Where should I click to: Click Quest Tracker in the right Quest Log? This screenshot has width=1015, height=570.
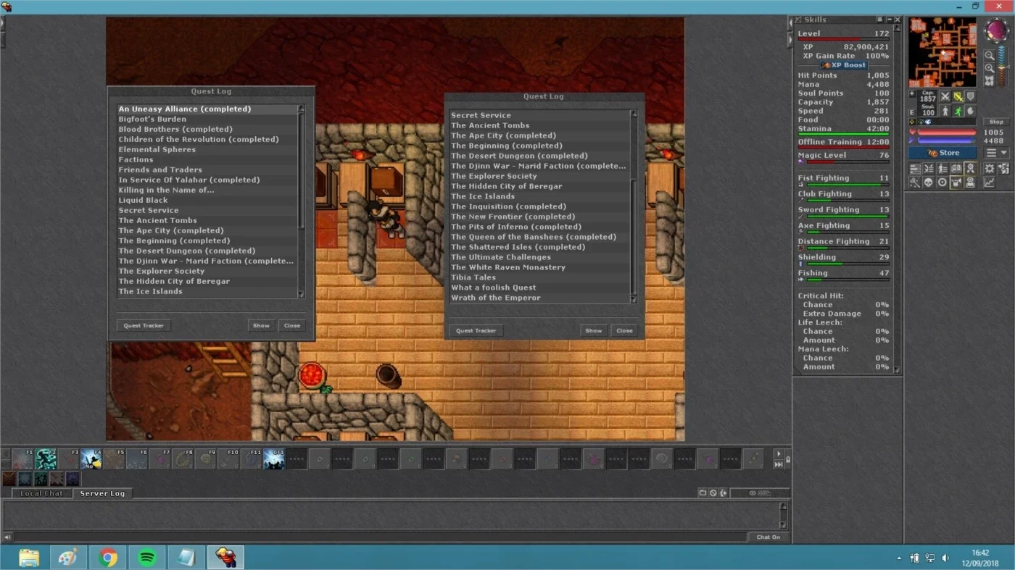coord(476,331)
